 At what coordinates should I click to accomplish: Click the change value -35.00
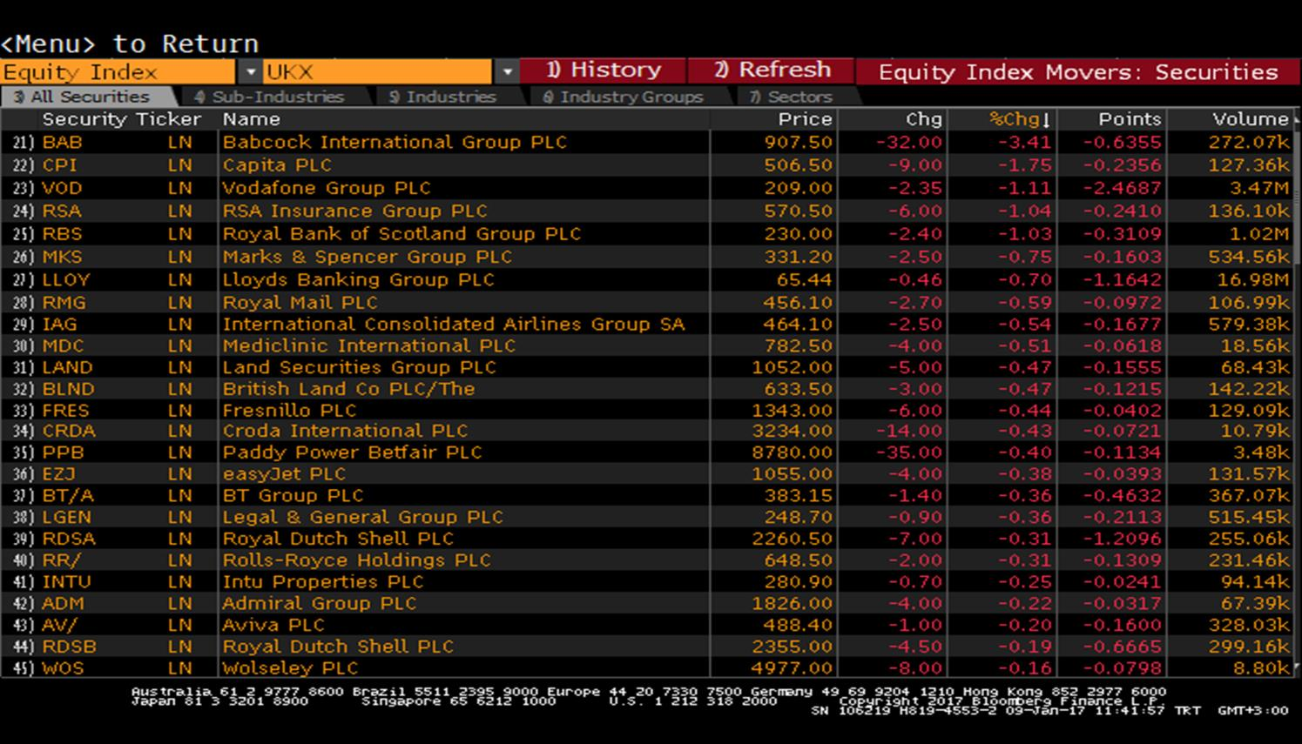pos(909,452)
